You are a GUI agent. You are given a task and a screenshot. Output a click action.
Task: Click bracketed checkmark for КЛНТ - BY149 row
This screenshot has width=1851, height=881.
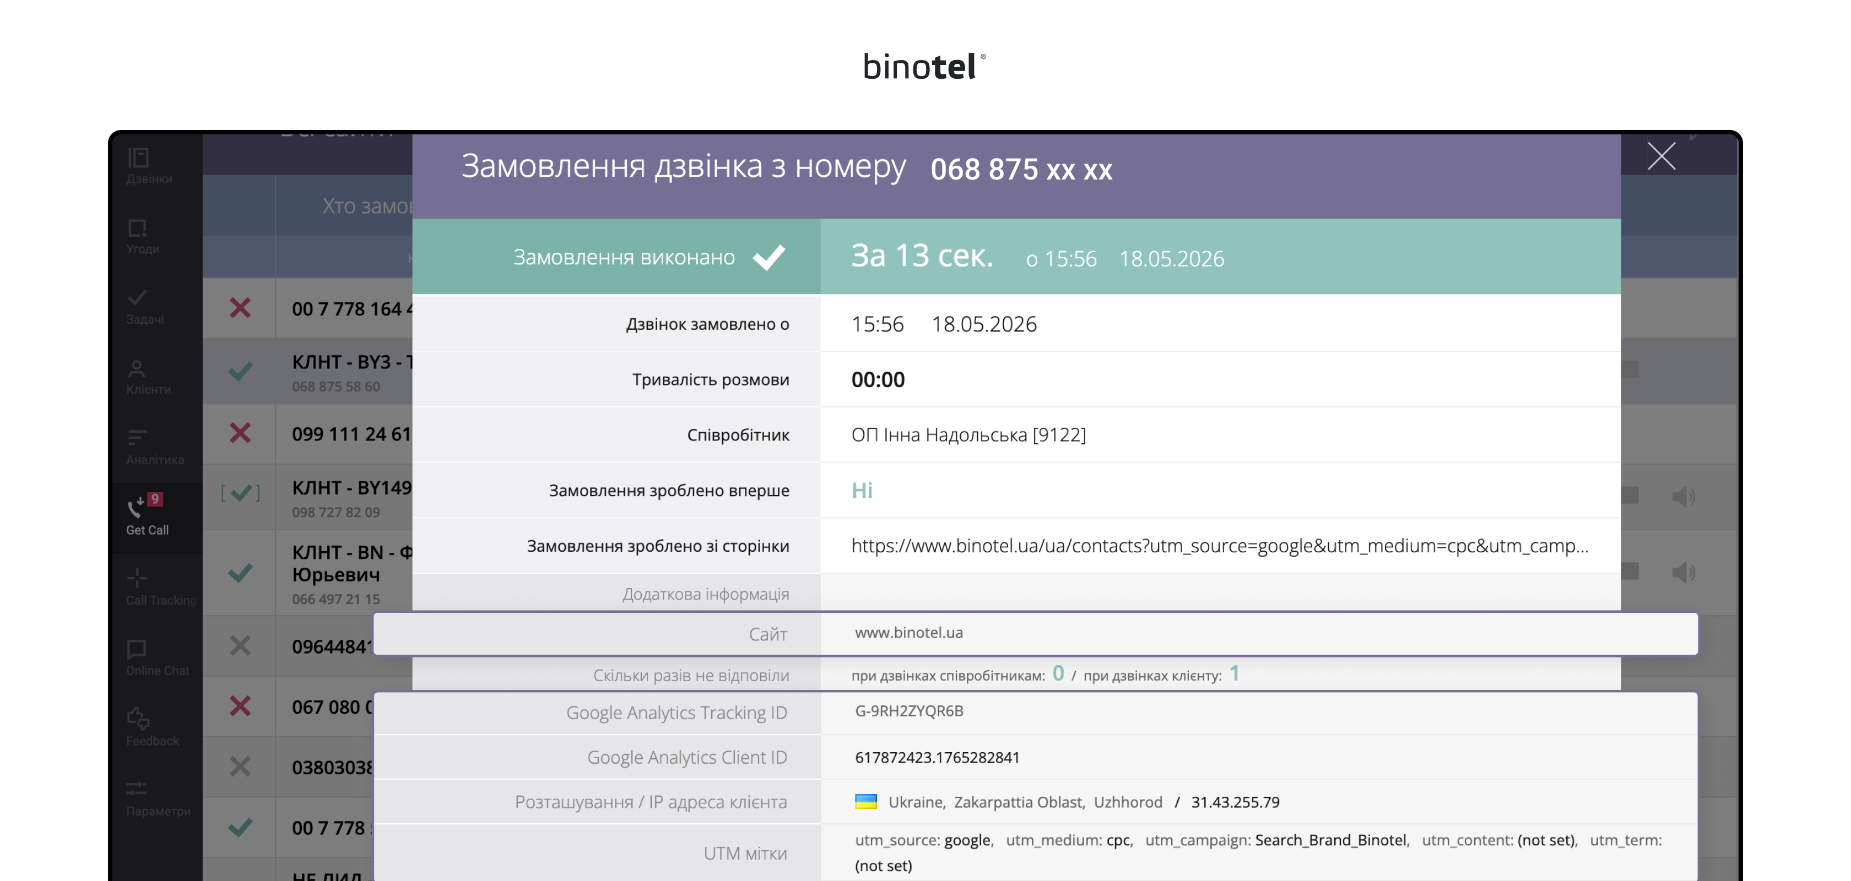(240, 493)
